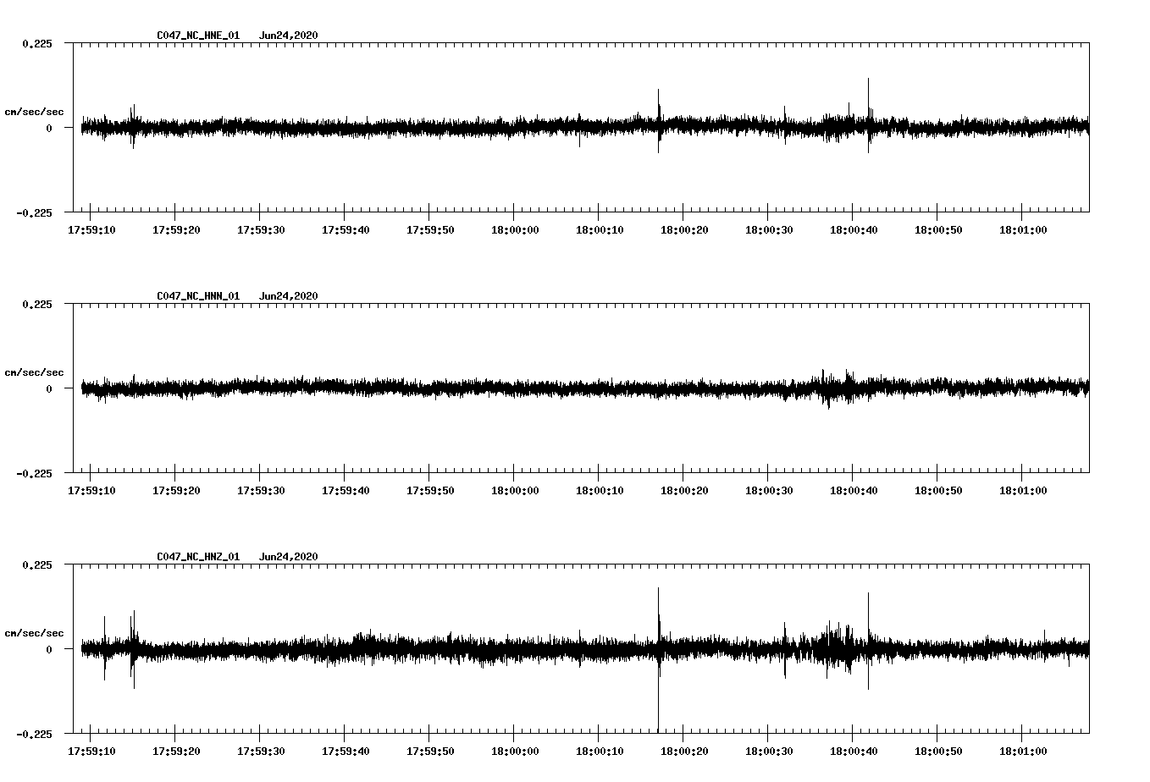Click 17:59:50 time label on HNZ plot

pyautogui.click(x=430, y=752)
